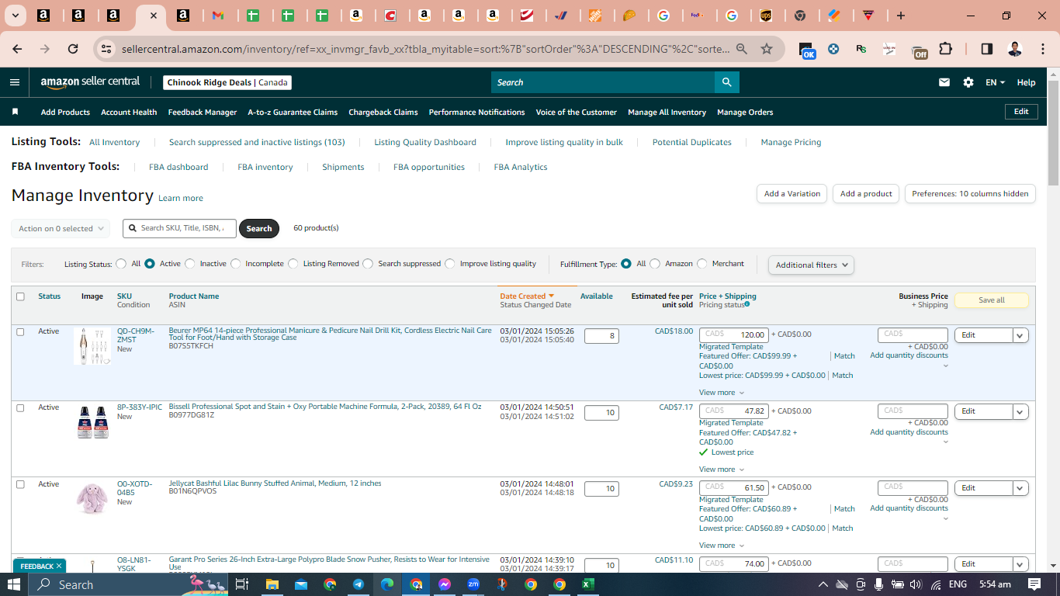
Task: Select the Incomplete listing status radio
Action: tap(236, 264)
